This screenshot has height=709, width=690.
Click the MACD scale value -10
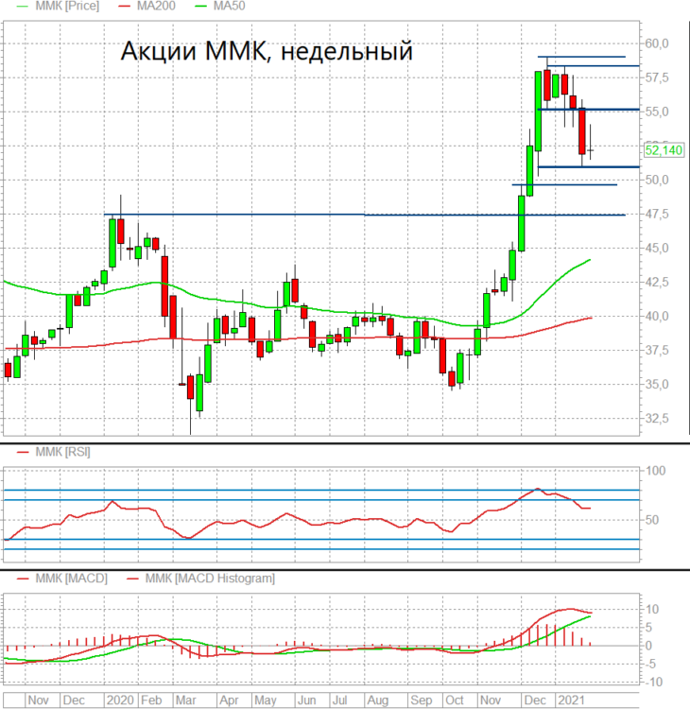(x=653, y=682)
